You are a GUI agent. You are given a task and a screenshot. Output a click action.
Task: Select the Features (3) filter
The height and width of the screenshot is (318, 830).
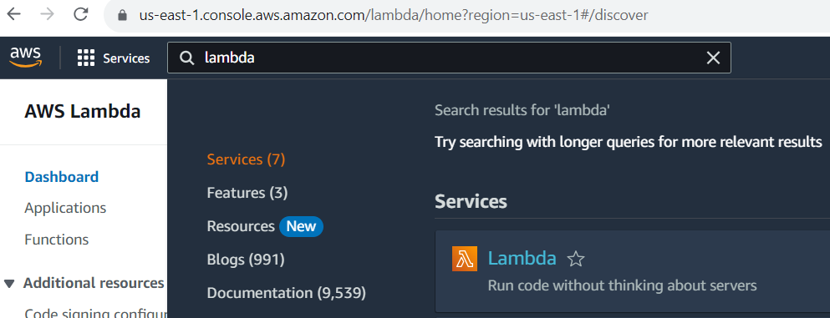[x=247, y=193]
